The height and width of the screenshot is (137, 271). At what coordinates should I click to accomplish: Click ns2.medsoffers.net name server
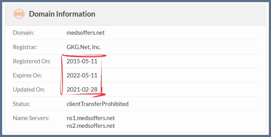click(x=91, y=126)
